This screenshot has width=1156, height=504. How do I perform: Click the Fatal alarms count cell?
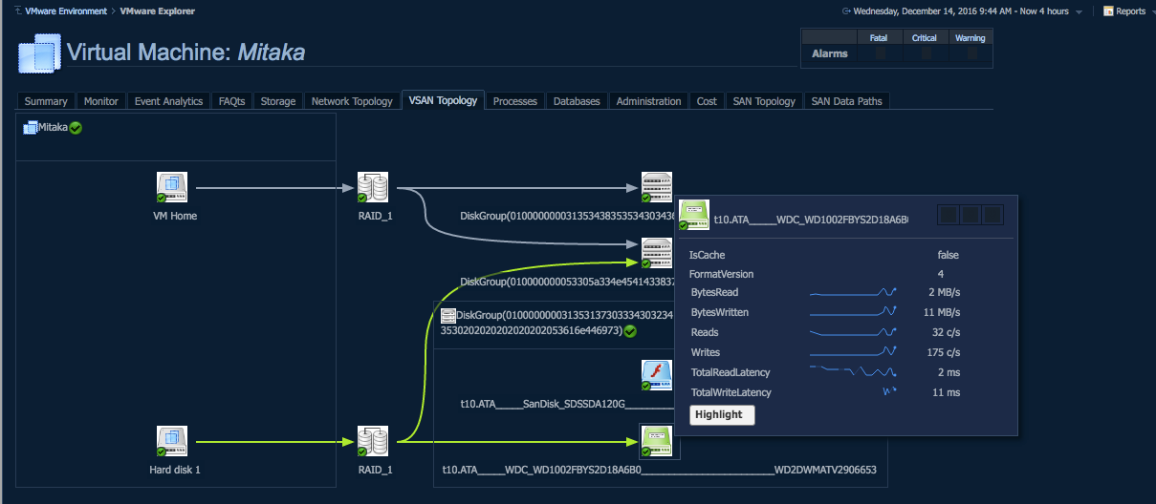pos(879,54)
